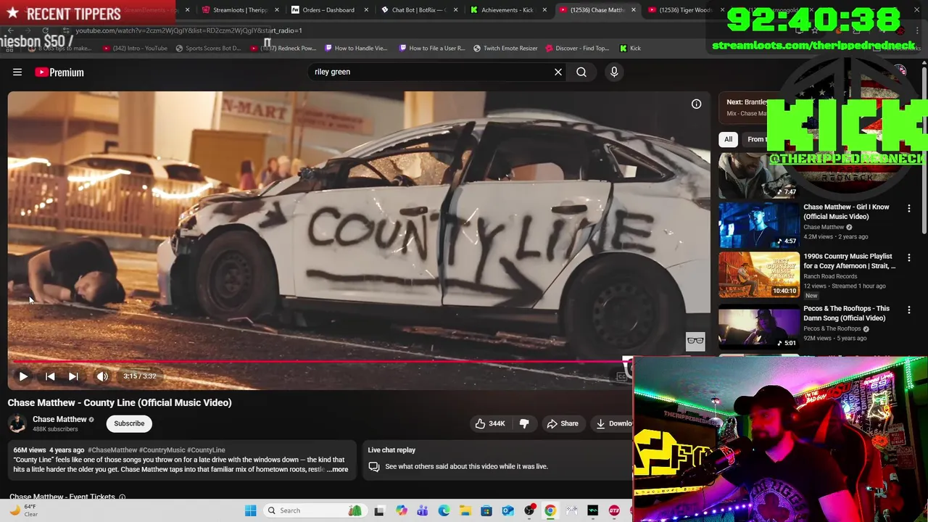Viewport: 928px width, 522px height.
Task: Open Chase Matthew channel avatar
Action: [x=17, y=423]
